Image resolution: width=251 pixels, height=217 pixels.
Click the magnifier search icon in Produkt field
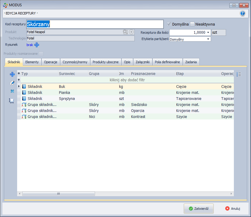point(125,32)
